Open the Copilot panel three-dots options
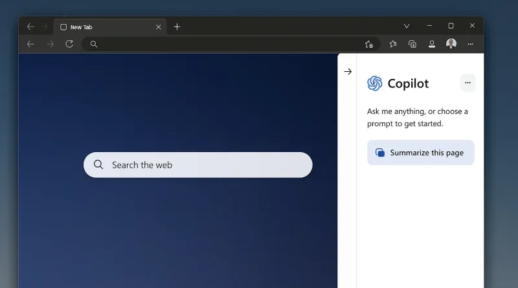Screen dimensions: 518x288 click(467, 83)
